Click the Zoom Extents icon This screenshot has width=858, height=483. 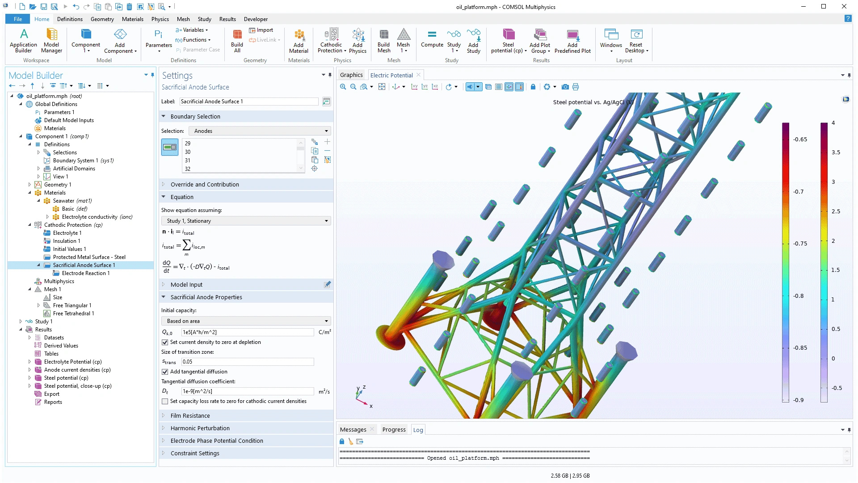click(x=382, y=87)
